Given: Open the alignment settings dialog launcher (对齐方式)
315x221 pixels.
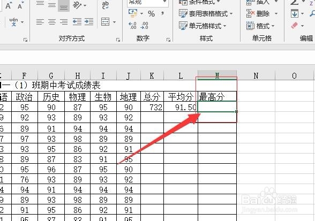Looking at the screenshot, I should [118, 40].
